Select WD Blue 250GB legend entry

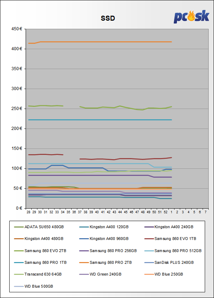pyautogui.click(x=164, y=274)
